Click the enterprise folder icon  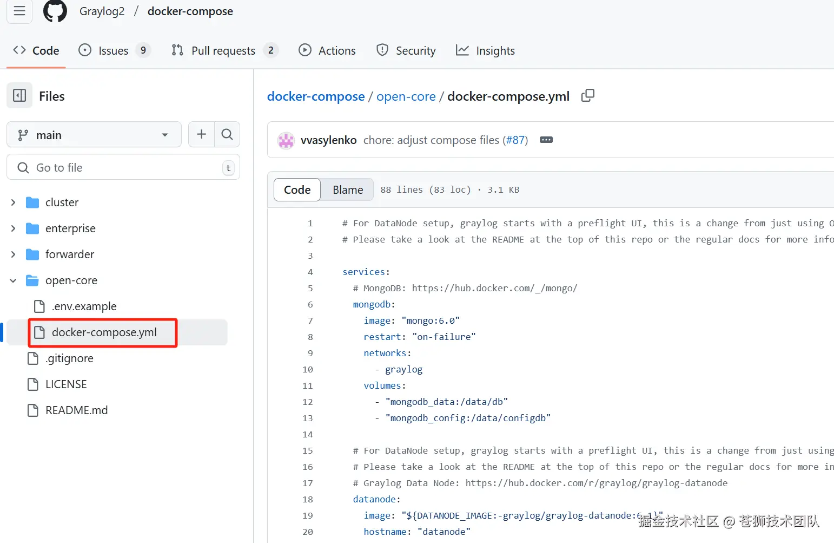(x=32, y=228)
